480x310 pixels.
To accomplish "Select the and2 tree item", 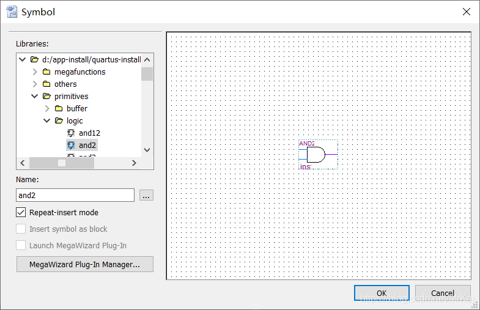I will 87,146.
